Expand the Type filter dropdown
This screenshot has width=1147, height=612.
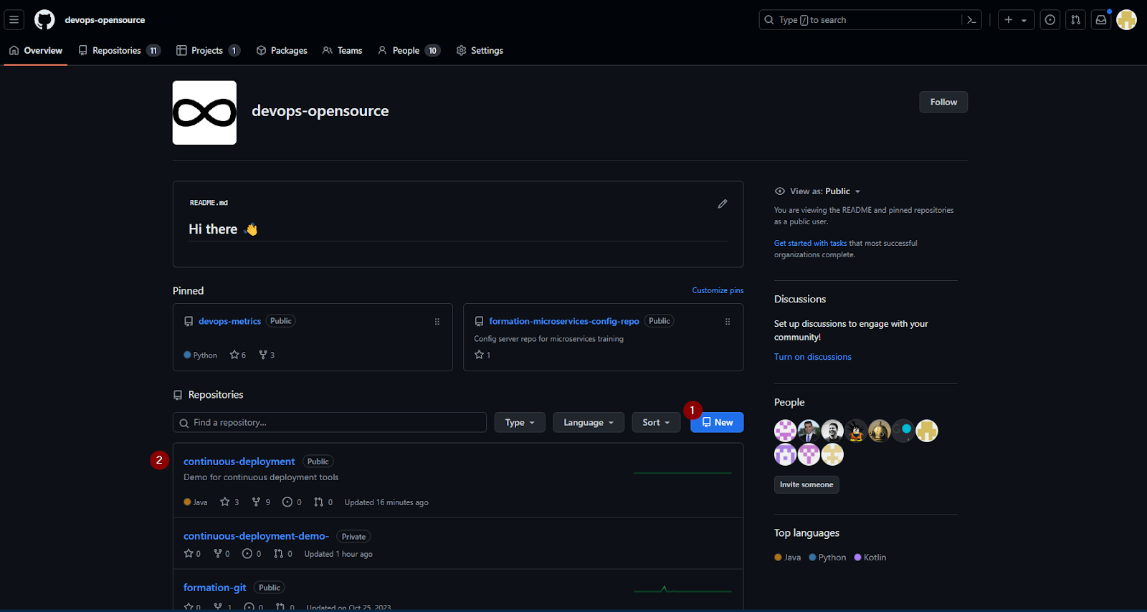(520, 422)
